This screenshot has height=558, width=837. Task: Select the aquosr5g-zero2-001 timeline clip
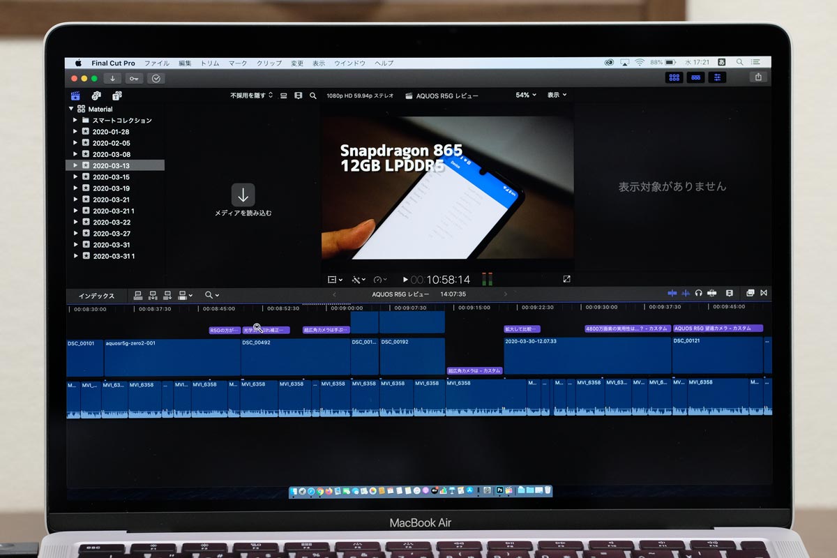pyautogui.click(x=172, y=357)
